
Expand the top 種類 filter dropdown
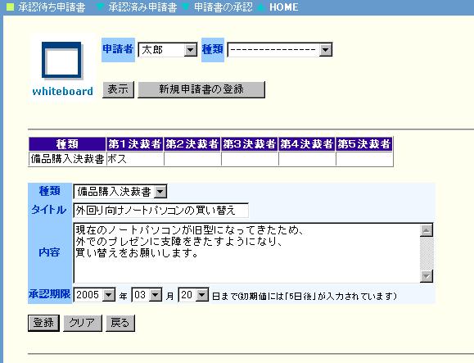click(280, 50)
